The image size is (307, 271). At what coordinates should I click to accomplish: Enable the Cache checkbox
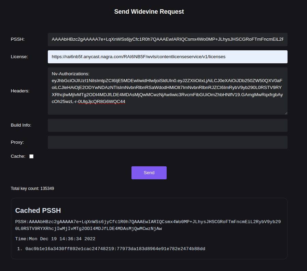point(31,156)
